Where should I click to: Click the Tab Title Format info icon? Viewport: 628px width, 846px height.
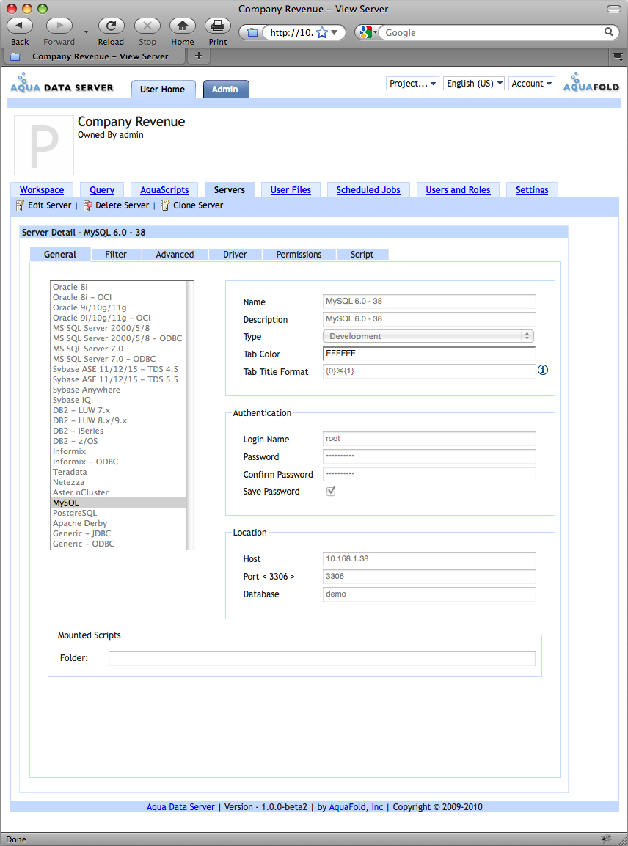click(x=543, y=370)
